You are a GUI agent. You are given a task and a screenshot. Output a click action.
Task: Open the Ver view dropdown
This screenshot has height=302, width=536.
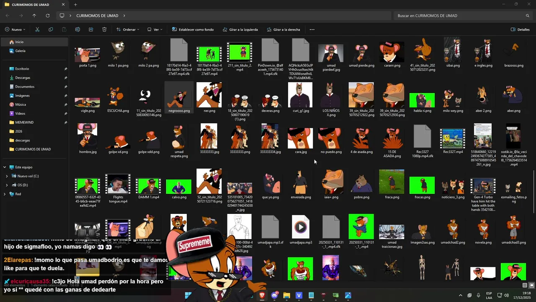pos(155,29)
